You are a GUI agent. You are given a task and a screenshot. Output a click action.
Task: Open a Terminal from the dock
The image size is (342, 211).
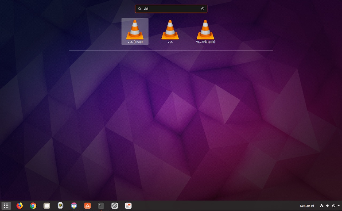[101, 206]
